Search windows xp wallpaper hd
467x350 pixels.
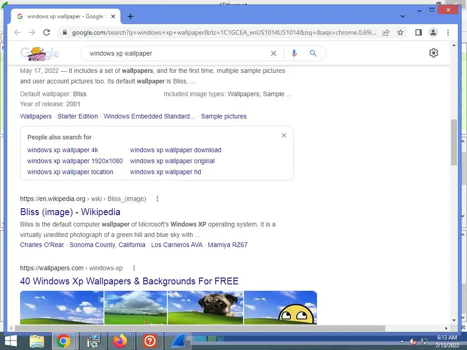tap(165, 172)
